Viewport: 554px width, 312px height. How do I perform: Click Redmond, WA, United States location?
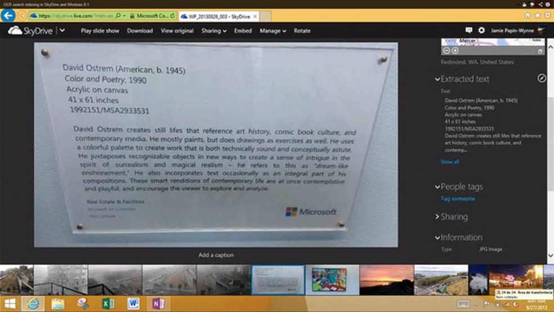[477, 62]
